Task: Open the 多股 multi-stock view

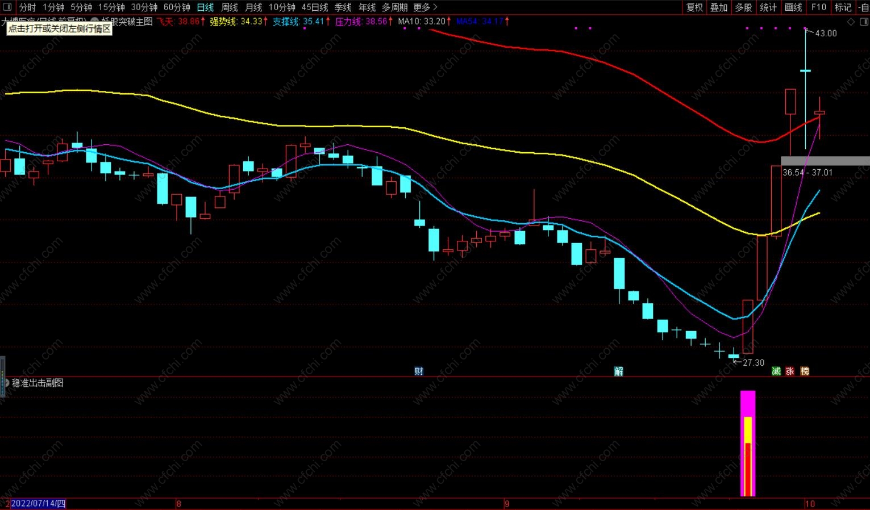Action: [743, 7]
